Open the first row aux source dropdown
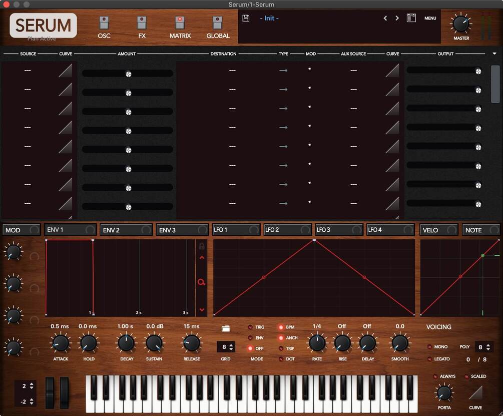Screen dimensions: 503x416 click(353, 71)
